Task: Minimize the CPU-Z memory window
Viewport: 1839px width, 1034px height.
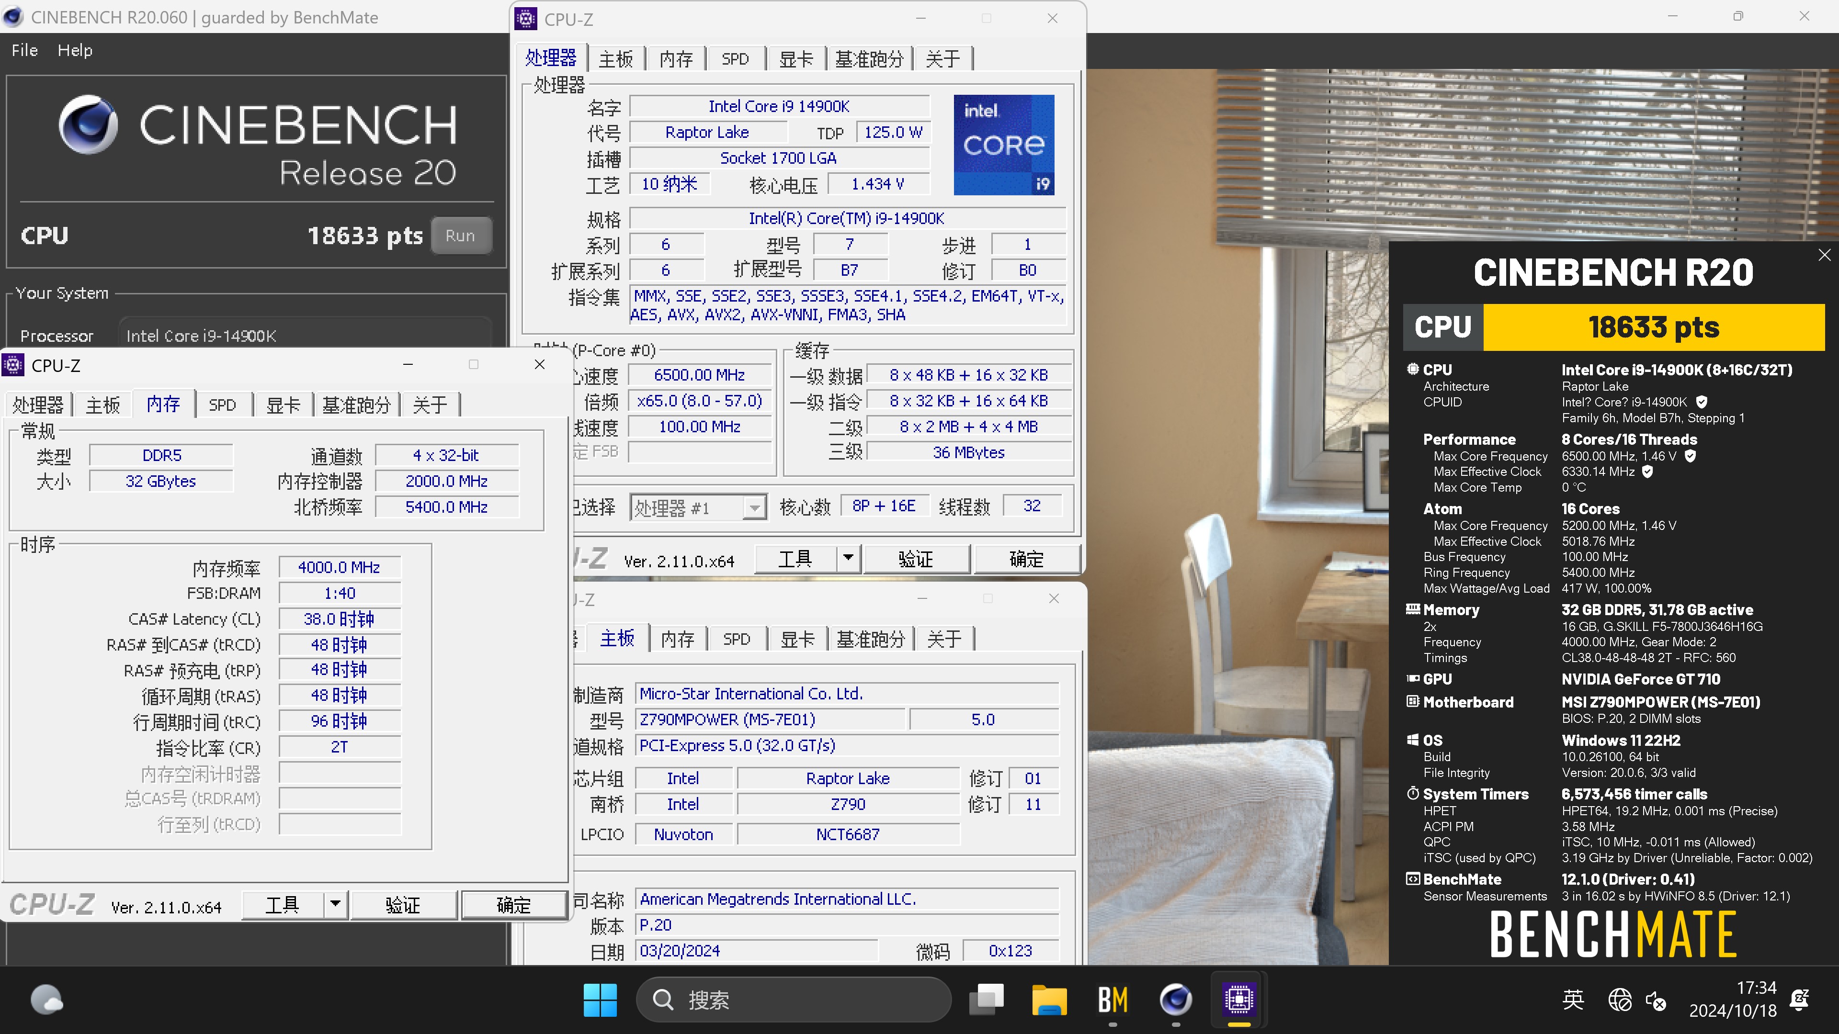Action: coord(408,365)
